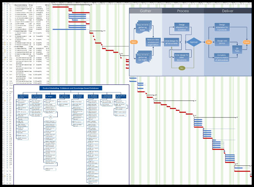Select the Process lane header
Viewport: 254px width, 187px height.
(183, 11)
